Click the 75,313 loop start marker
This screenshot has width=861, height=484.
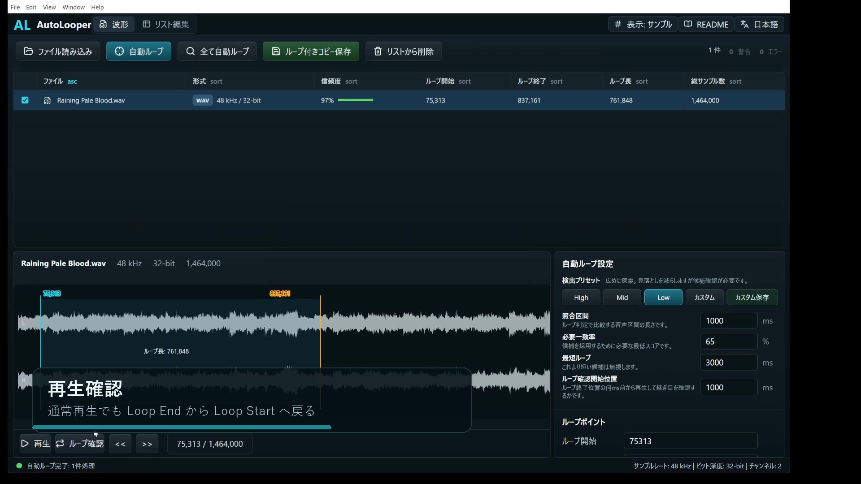[x=52, y=294]
